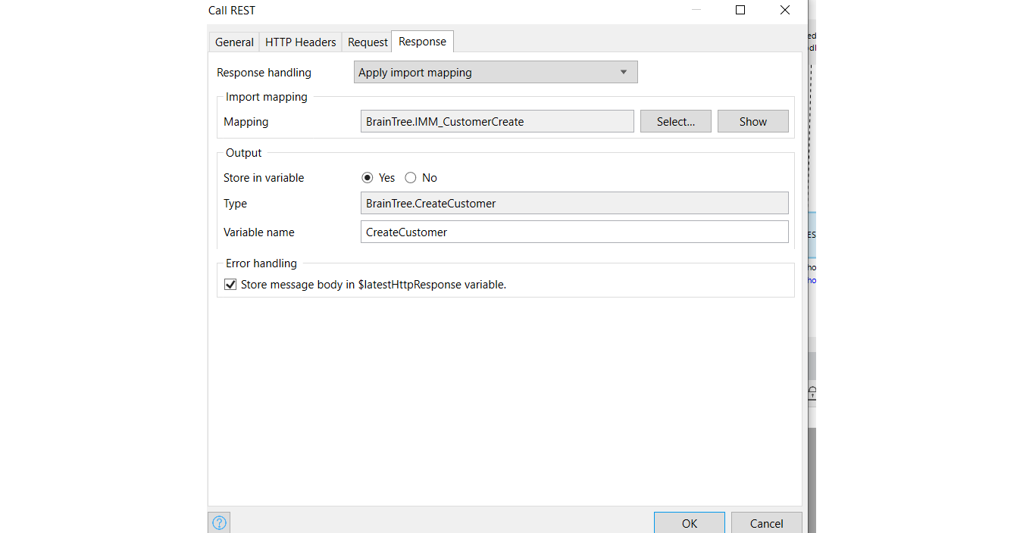1023x533 pixels.
Task: Uncheck store message body in $latestHttpResponse
Action: coord(230,284)
